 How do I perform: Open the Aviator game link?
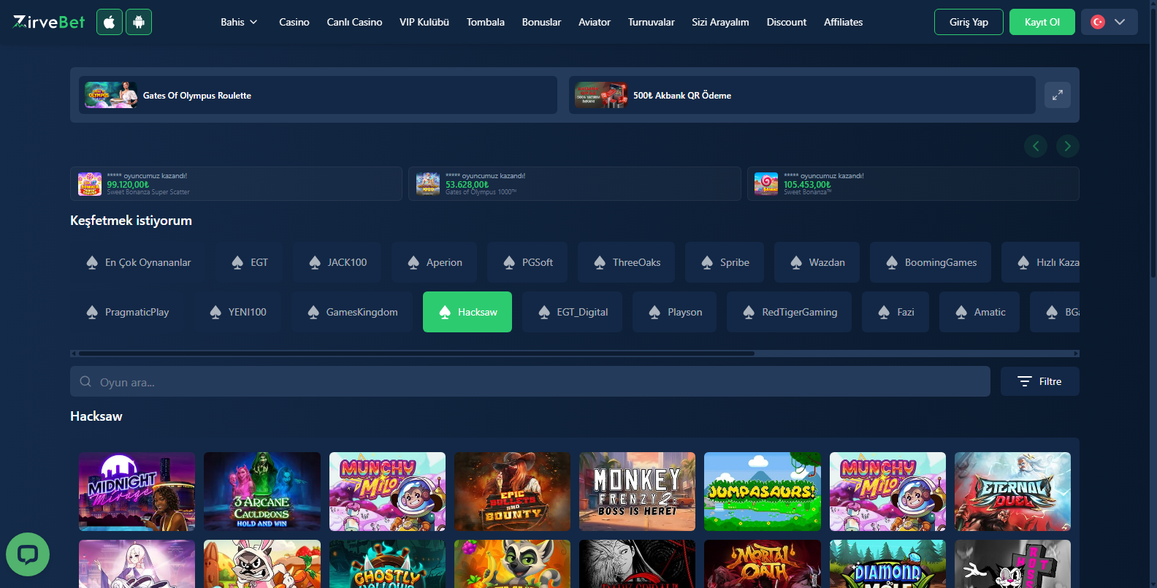[595, 22]
